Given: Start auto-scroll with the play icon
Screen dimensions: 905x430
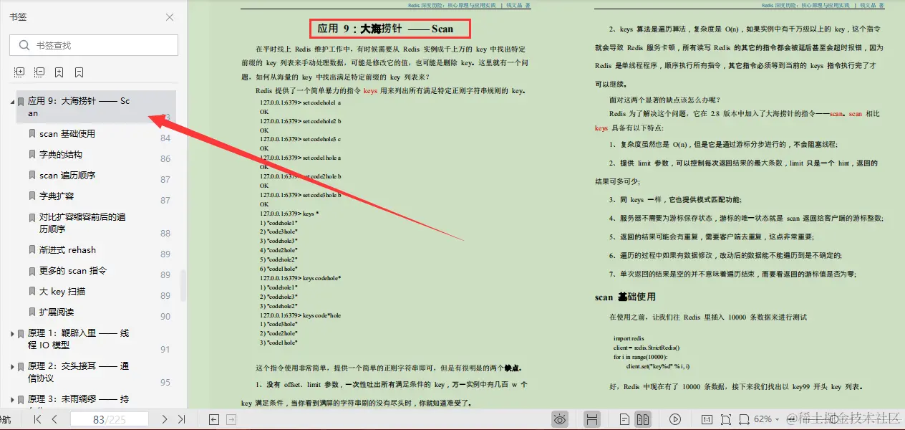Looking at the screenshot, I should tap(675, 419).
